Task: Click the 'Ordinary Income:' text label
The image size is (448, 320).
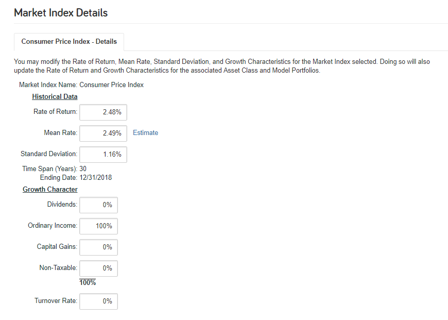Action: pos(53,225)
